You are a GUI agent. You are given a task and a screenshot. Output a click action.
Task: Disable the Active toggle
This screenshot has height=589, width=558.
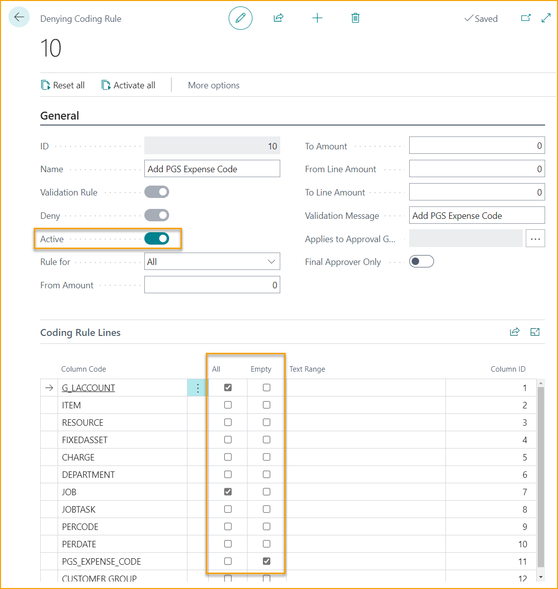[157, 238]
